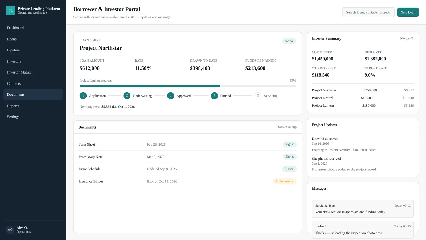The width and height of the screenshot is (426, 240).
Task: Open the AO user avatar
Action: pos(10,230)
